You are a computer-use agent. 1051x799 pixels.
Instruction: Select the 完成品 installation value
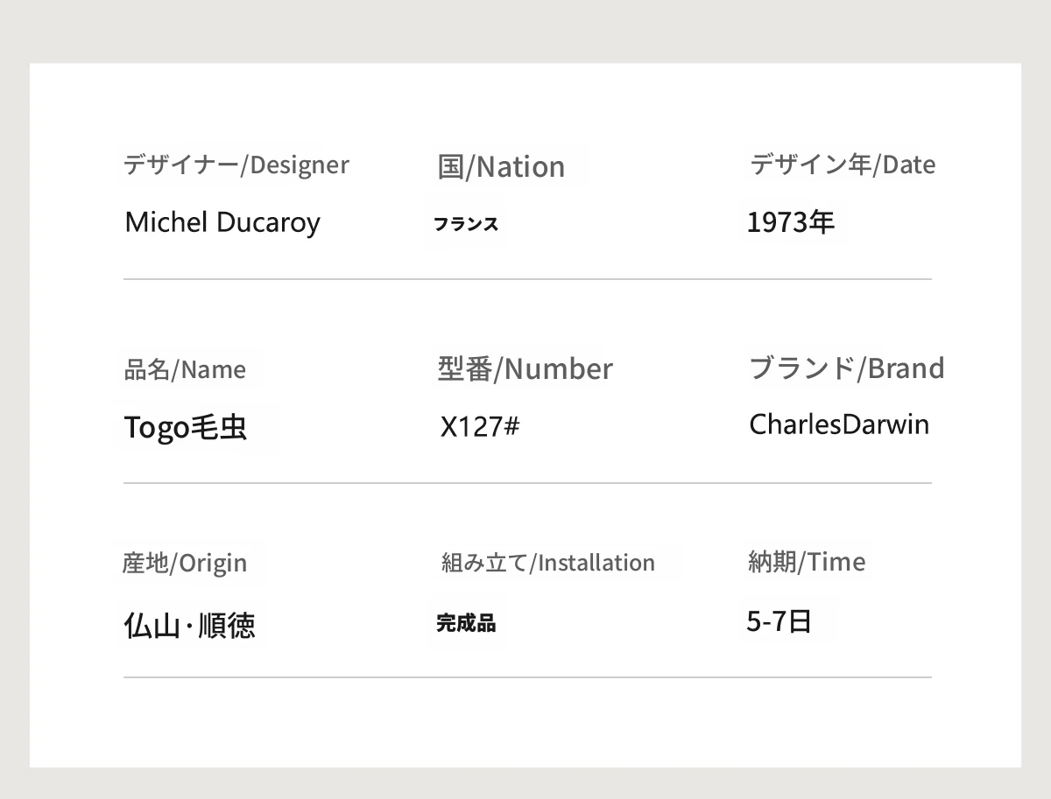point(466,624)
